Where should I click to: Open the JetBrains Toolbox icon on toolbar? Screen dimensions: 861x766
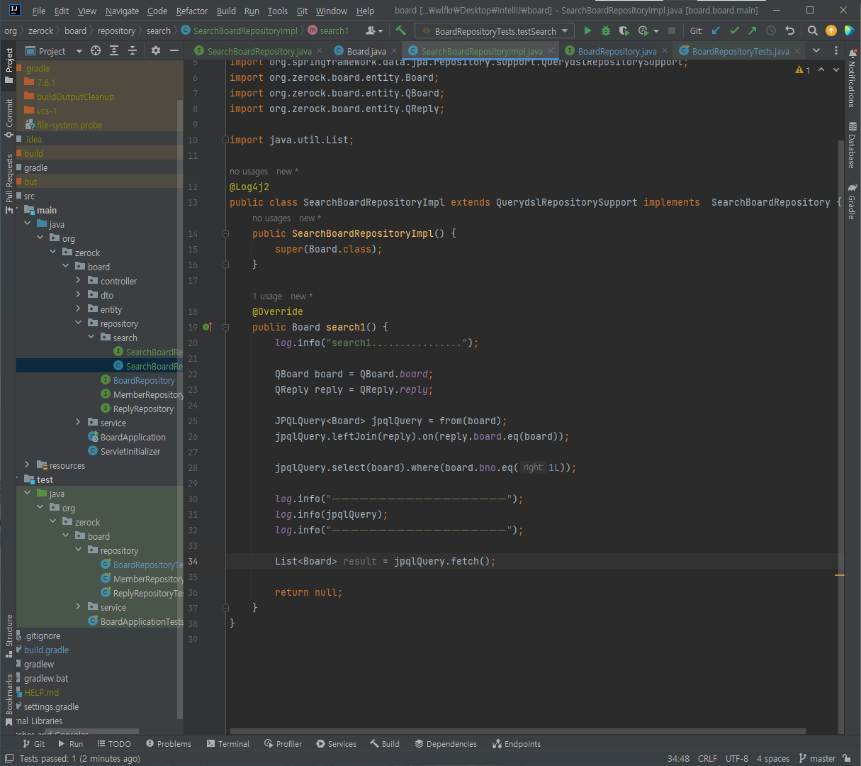click(x=849, y=30)
